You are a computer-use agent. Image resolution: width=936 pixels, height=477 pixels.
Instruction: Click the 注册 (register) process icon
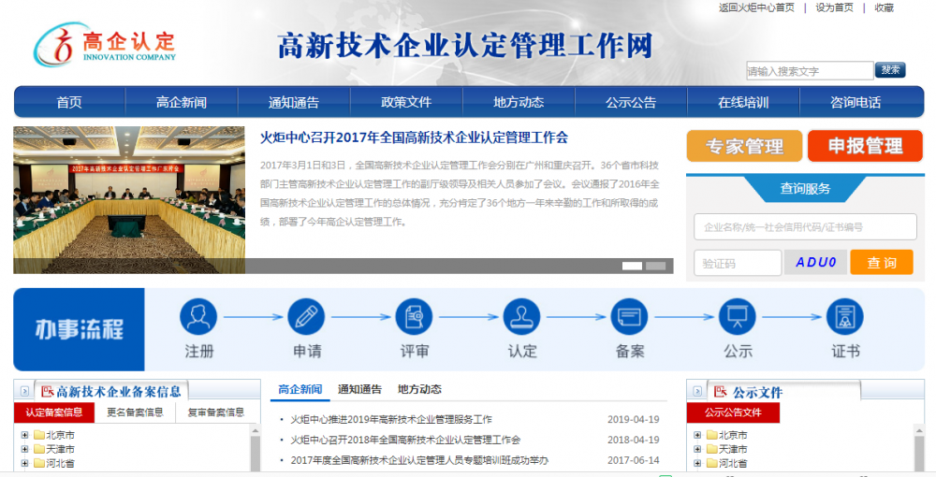click(198, 317)
